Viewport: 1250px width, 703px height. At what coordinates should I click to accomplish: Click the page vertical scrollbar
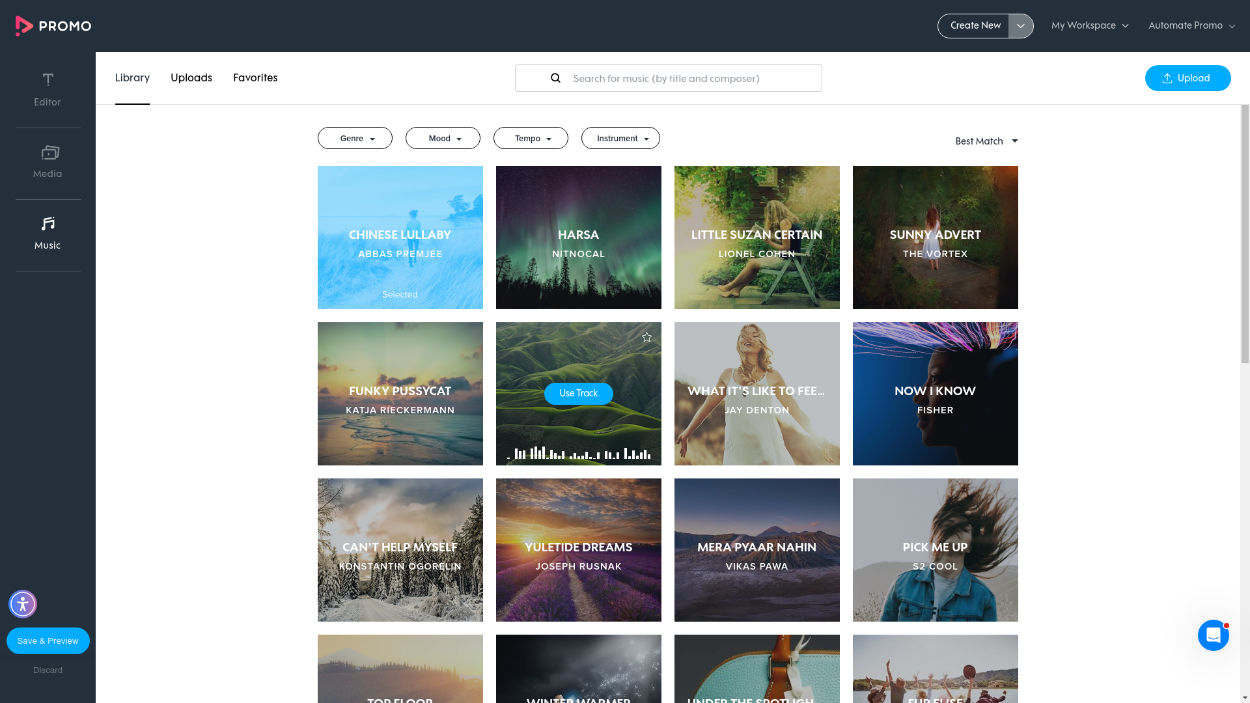point(1245,234)
